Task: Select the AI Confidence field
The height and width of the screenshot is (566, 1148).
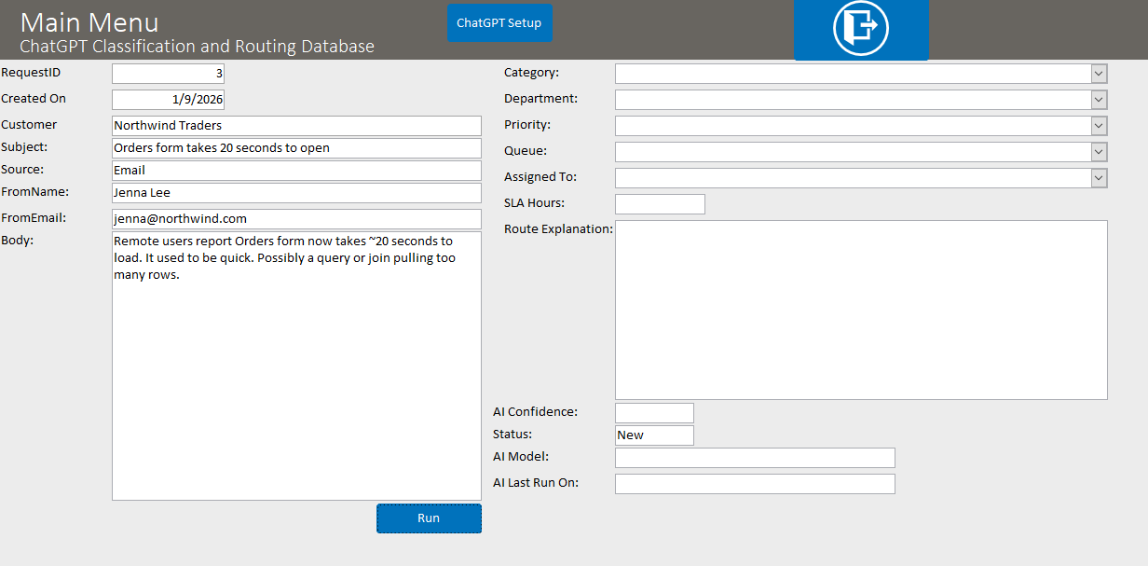Action: click(x=654, y=413)
